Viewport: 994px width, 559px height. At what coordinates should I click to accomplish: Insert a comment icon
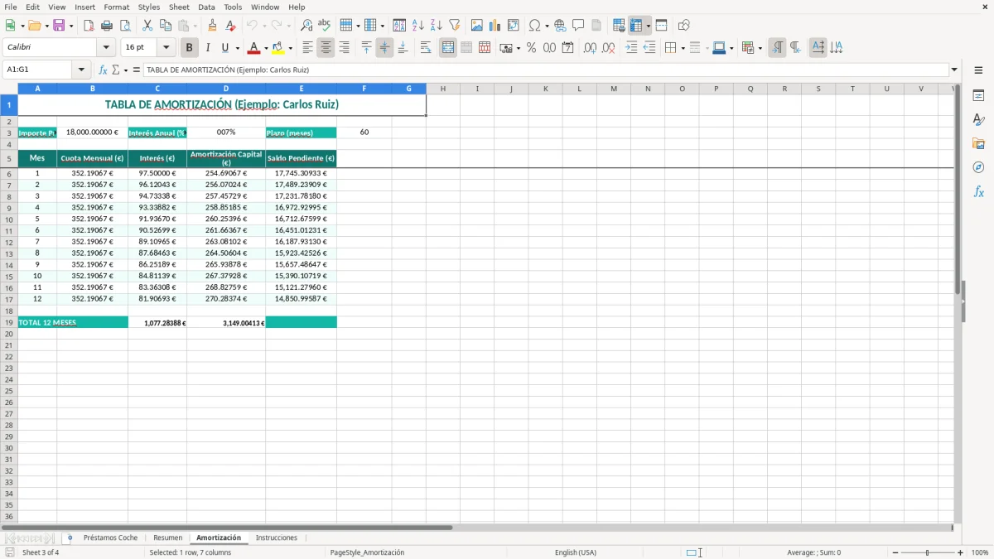[578, 26]
